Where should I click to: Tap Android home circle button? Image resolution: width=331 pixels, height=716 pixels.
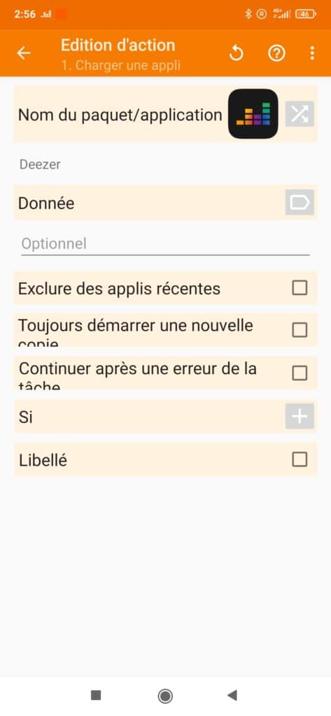tap(165, 696)
